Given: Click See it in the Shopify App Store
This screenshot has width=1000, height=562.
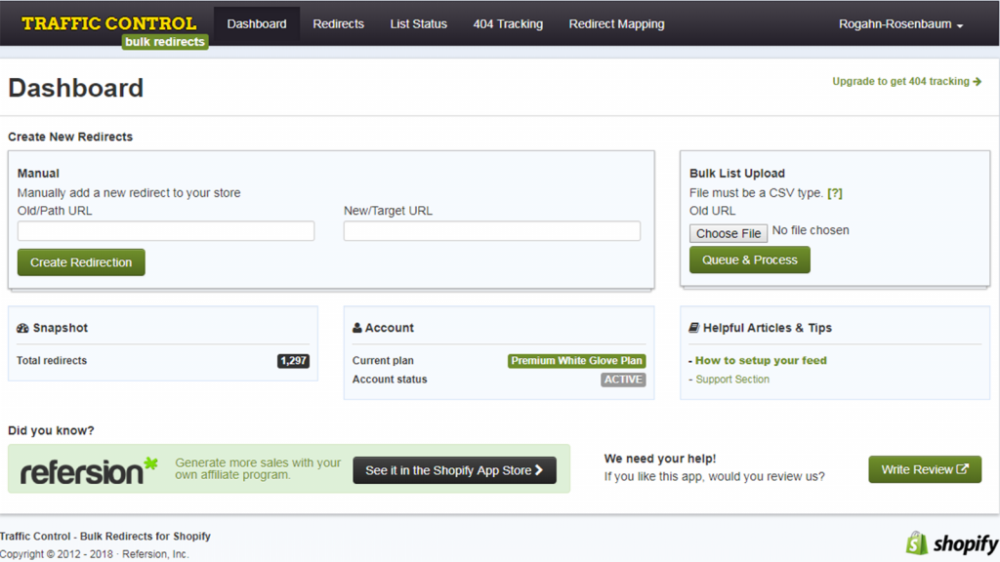Looking at the screenshot, I should [454, 469].
